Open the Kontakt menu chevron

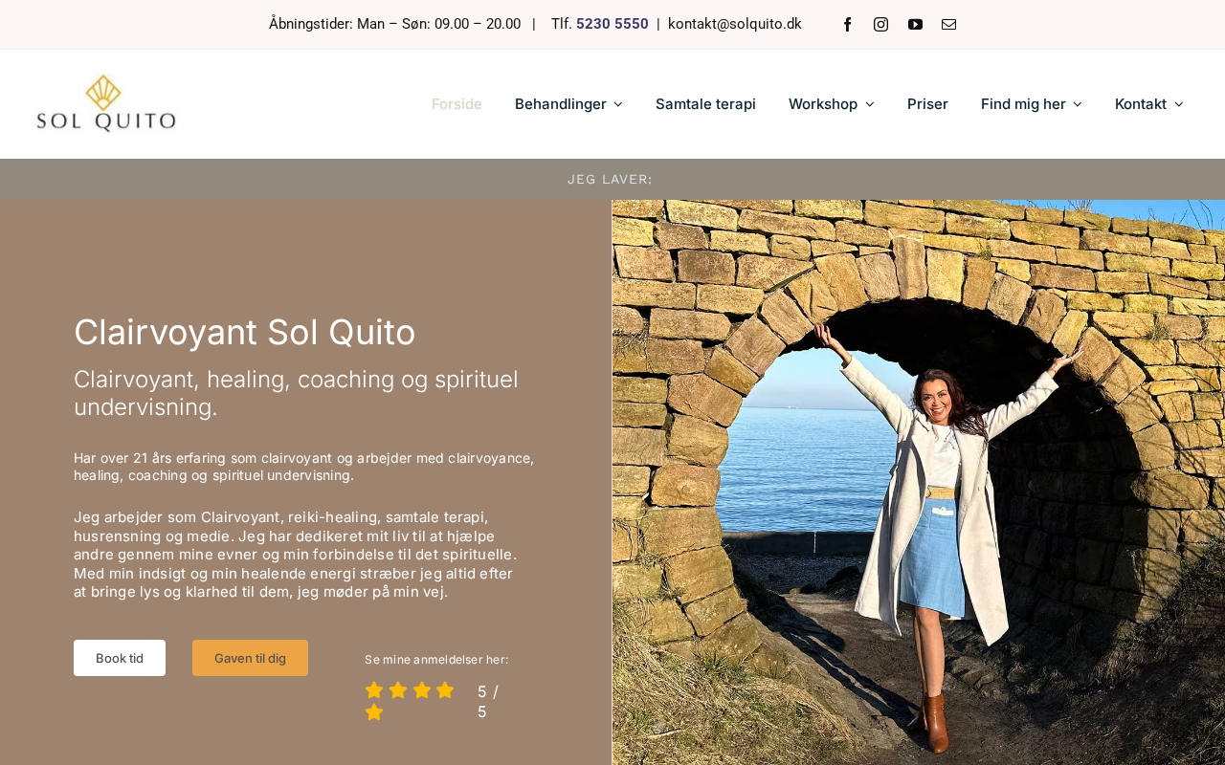(1178, 103)
